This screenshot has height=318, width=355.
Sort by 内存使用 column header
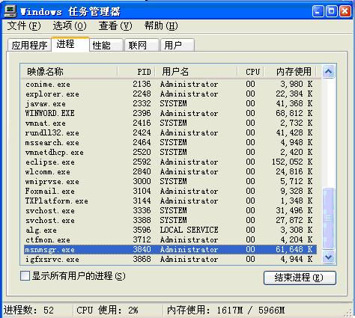click(x=290, y=72)
